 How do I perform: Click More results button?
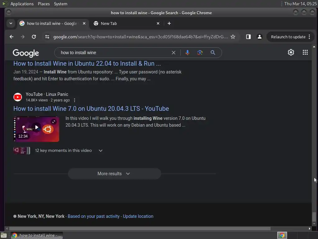115,174
